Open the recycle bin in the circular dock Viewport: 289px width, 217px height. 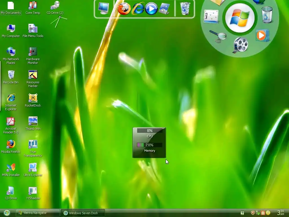tap(267, 15)
